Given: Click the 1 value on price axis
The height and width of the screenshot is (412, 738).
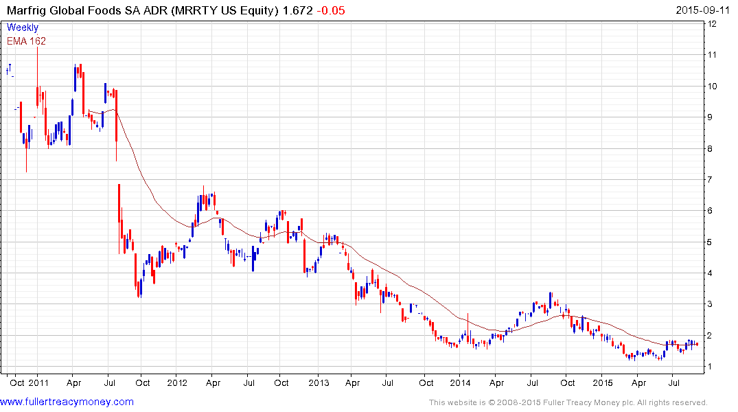Looking at the screenshot, I should [x=713, y=367].
